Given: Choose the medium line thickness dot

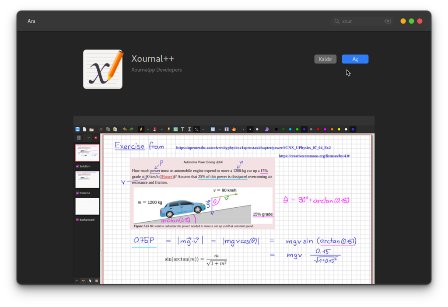Looking at the screenshot, I should point(250,129).
